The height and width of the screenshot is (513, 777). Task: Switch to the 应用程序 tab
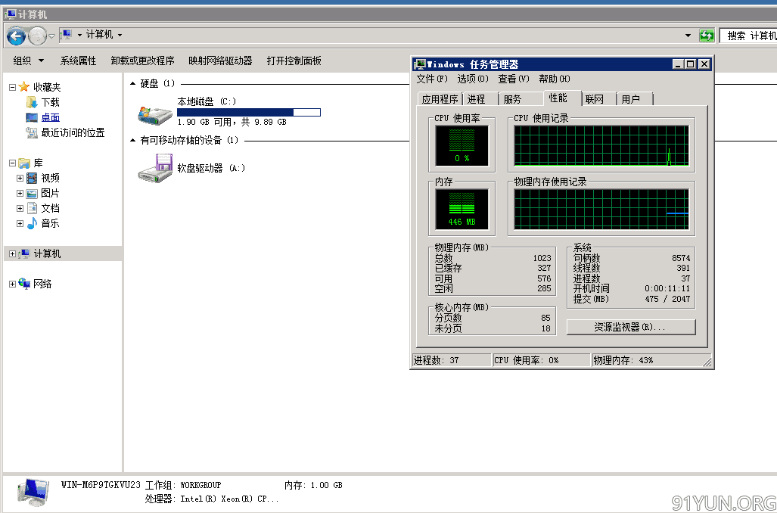(x=440, y=99)
